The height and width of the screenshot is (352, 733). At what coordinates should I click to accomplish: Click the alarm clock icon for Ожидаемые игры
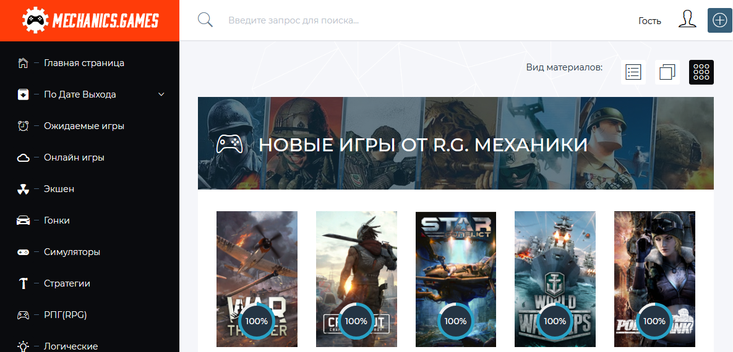coord(23,125)
